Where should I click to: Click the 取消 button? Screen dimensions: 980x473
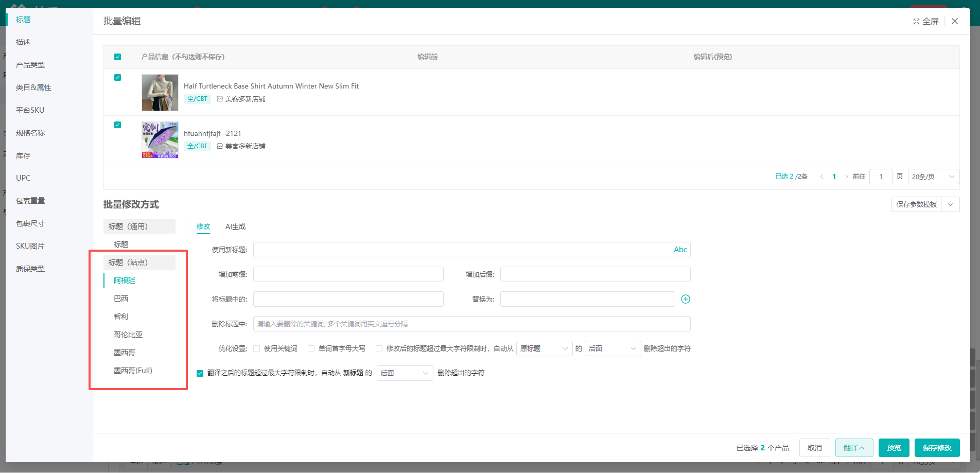click(x=815, y=448)
